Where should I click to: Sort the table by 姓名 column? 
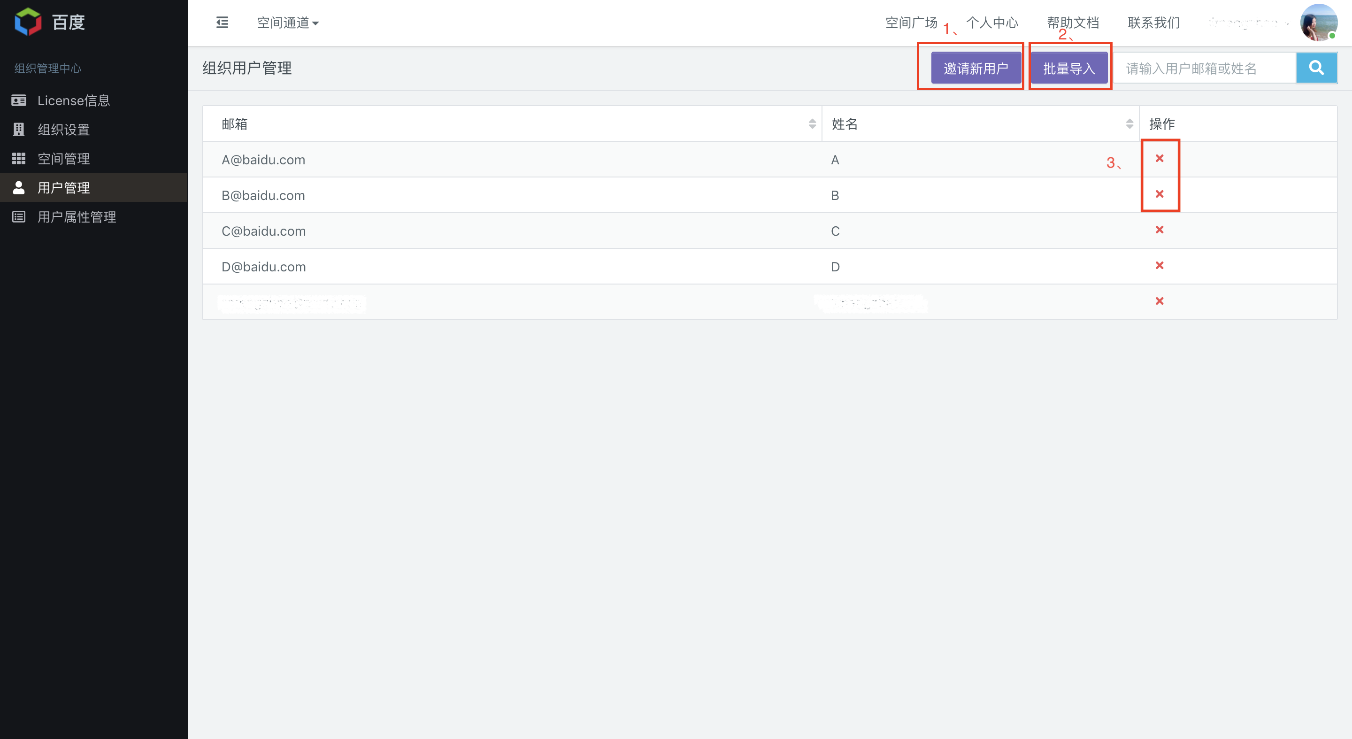pos(1129,124)
